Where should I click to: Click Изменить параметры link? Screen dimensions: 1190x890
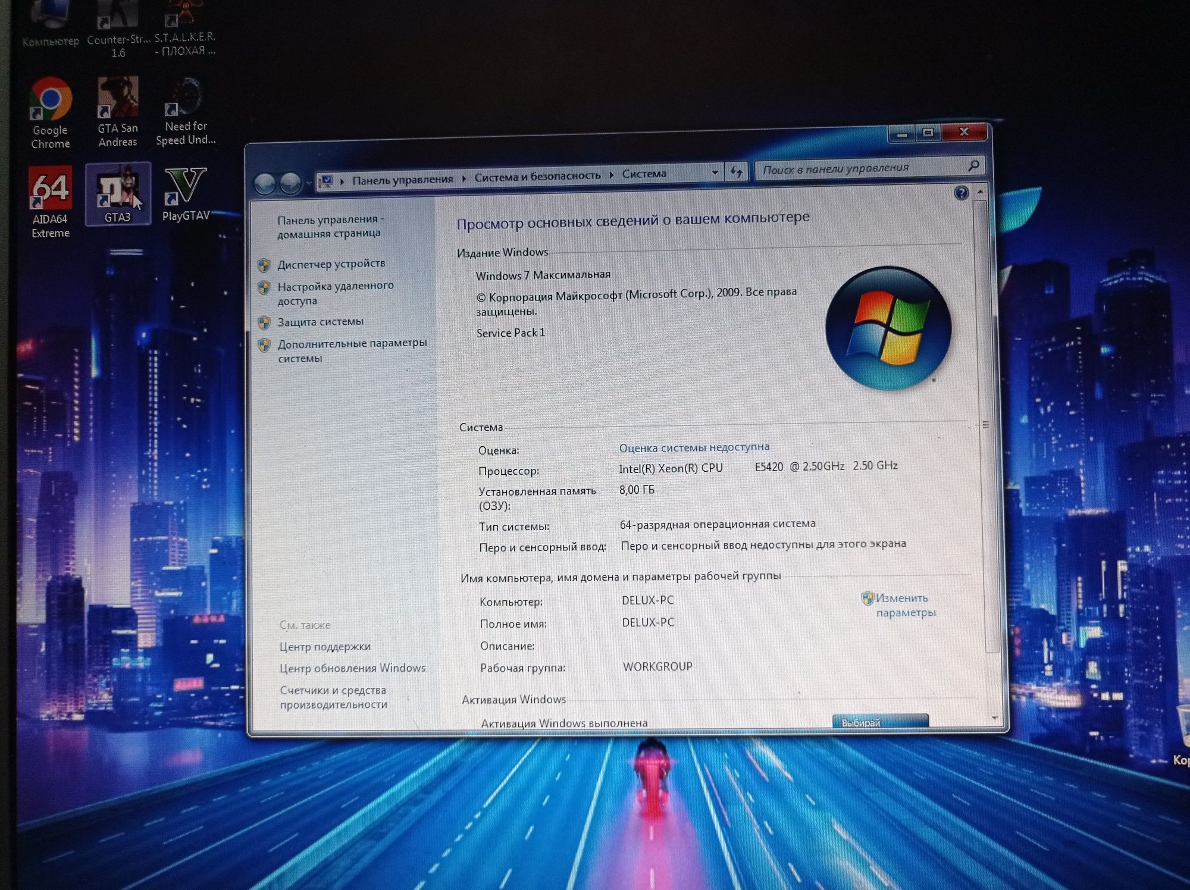pos(905,605)
